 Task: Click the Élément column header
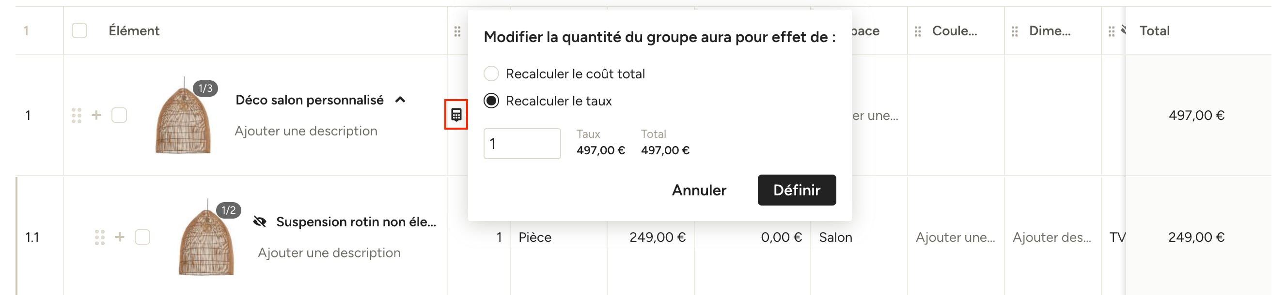pos(134,31)
